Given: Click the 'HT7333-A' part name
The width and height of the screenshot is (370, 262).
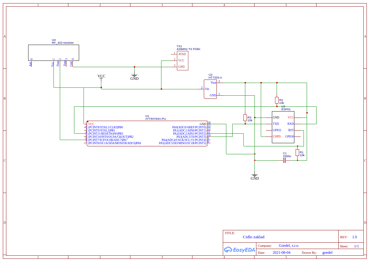Looking at the screenshot, I should 215,78.
